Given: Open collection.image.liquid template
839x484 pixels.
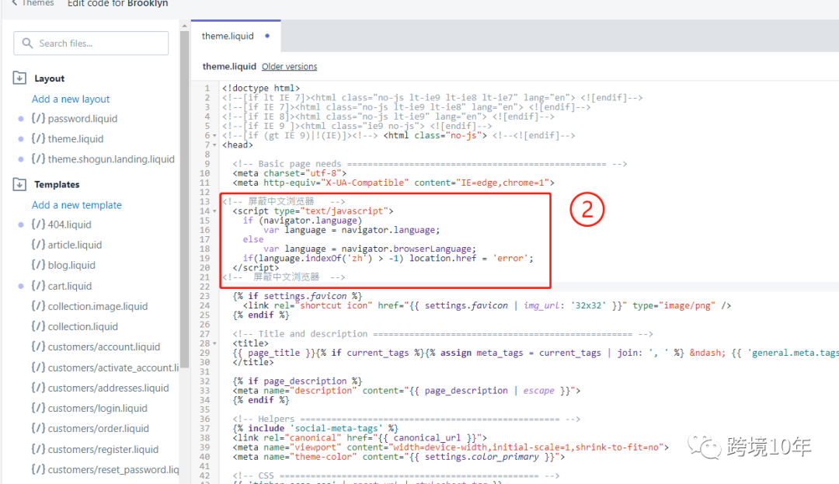Looking at the screenshot, I should (x=98, y=306).
